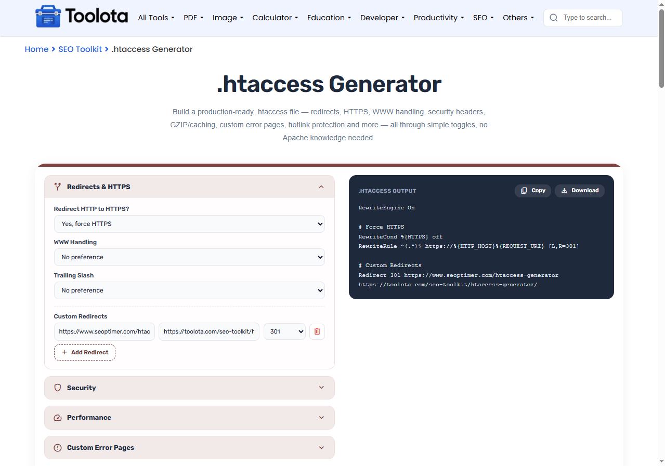Open the Productivity menu
Image resolution: width=665 pixels, height=466 pixels.
(x=439, y=18)
